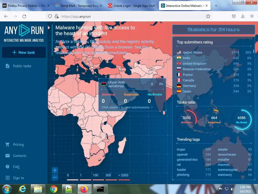Select Spain in submitters rating
The height and width of the screenshot is (194, 258).
[x=214, y=91]
